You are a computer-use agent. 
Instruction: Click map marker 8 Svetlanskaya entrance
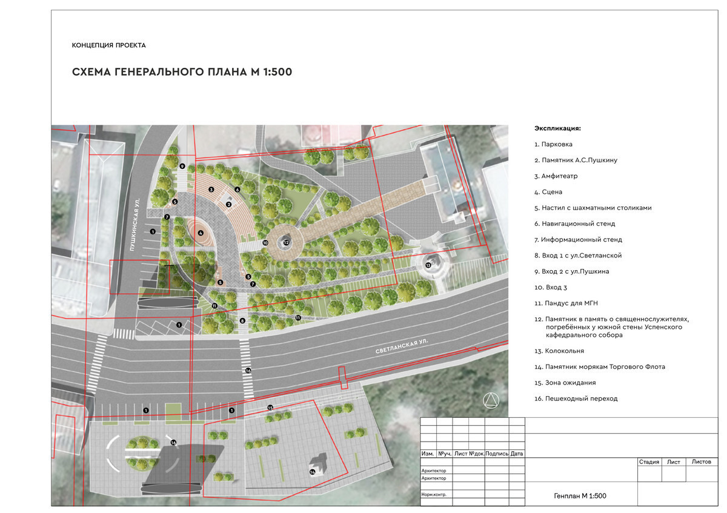tap(242, 320)
